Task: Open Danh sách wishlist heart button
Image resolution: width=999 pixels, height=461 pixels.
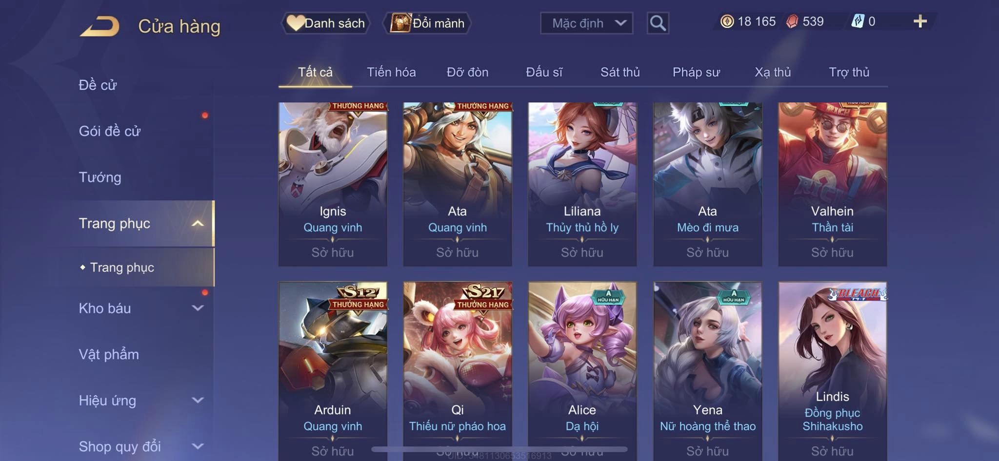Action: 325,23
